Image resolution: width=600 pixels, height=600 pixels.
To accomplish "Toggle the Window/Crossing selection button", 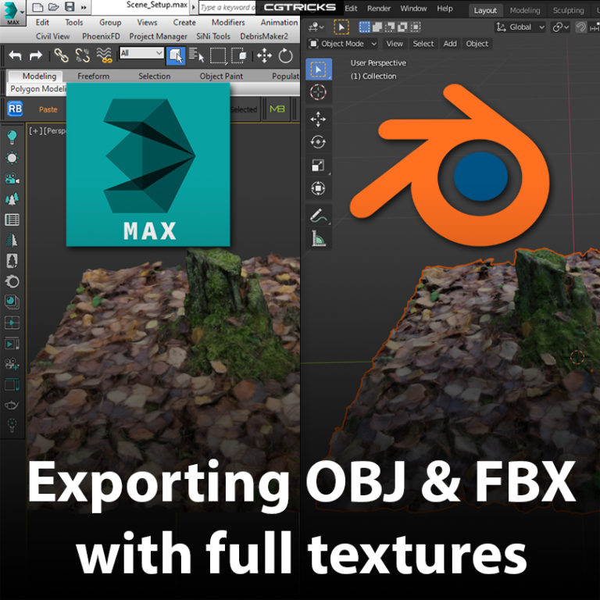I will [x=240, y=55].
